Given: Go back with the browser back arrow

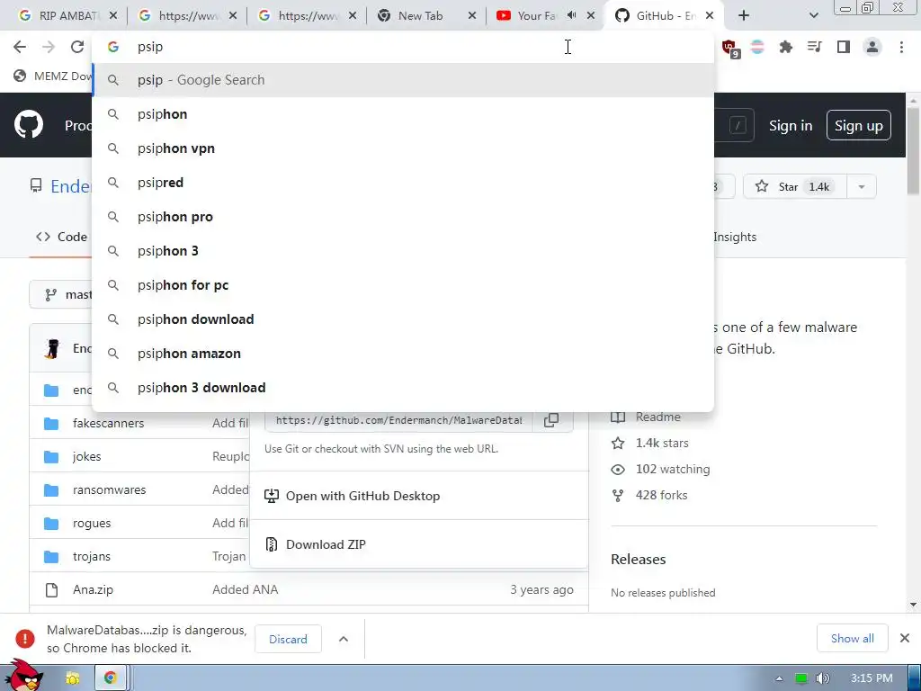Looking at the screenshot, I should point(20,47).
